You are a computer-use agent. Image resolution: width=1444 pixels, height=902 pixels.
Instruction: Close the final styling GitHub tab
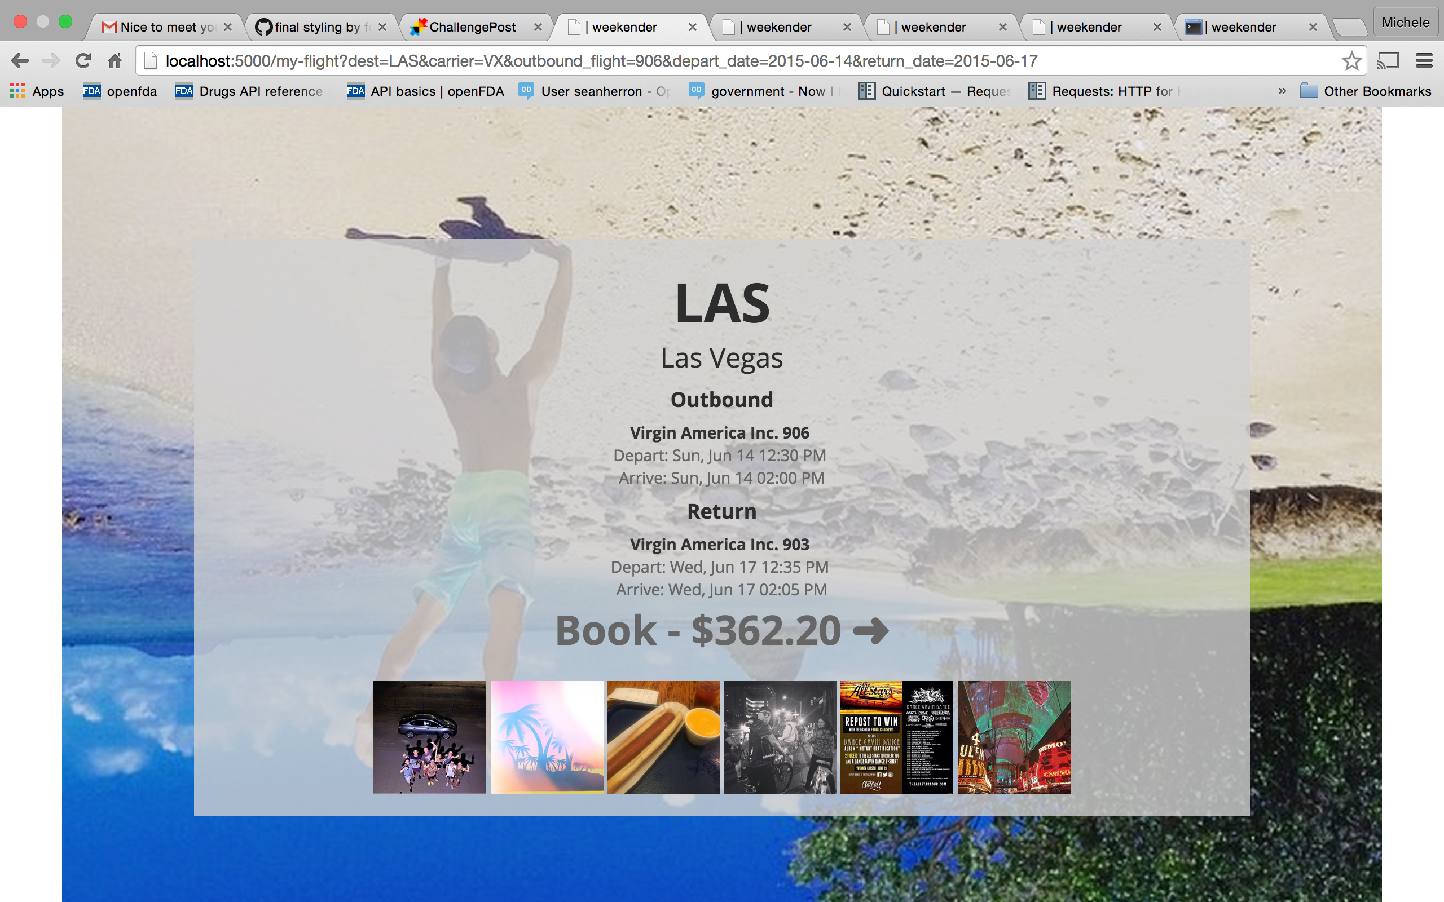[x=382, y=28]
